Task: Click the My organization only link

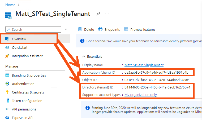Action: (x=141, y=95)
